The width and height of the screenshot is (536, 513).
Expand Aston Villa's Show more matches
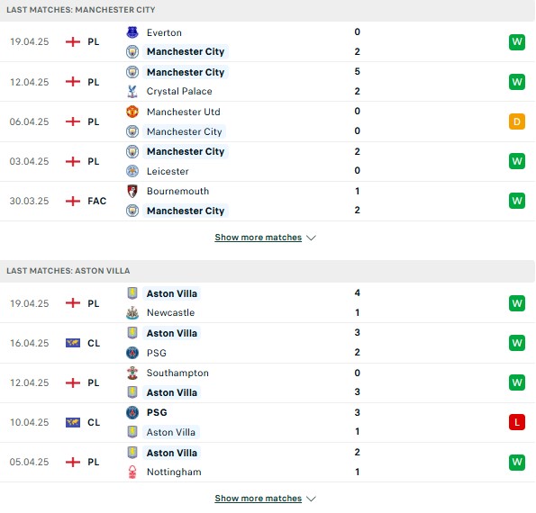(x=258, y=499)
